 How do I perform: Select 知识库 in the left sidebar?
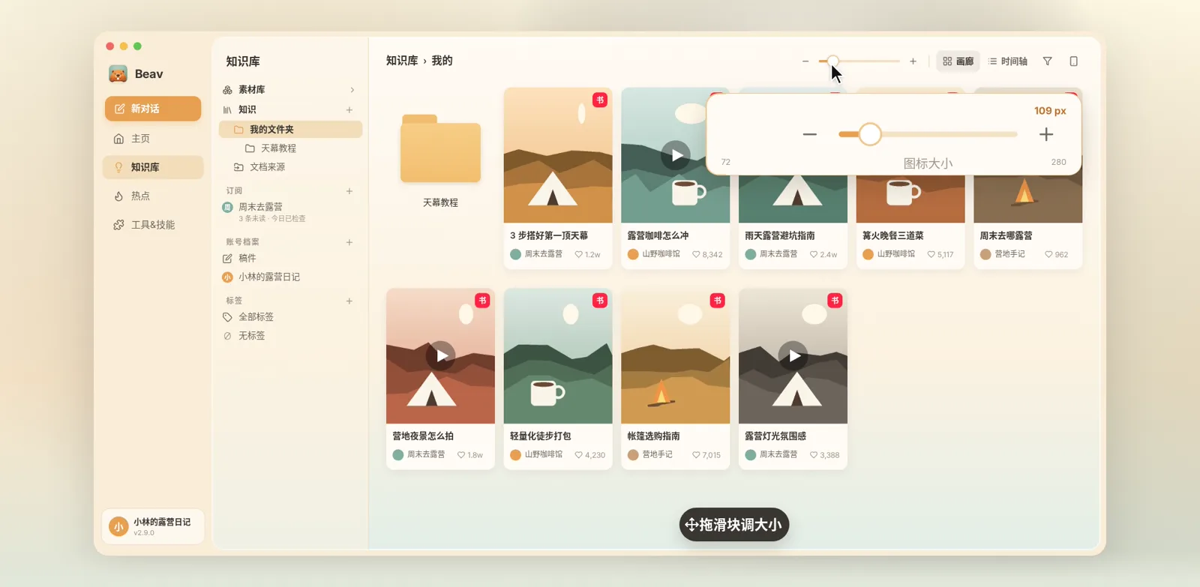(153, 167)
